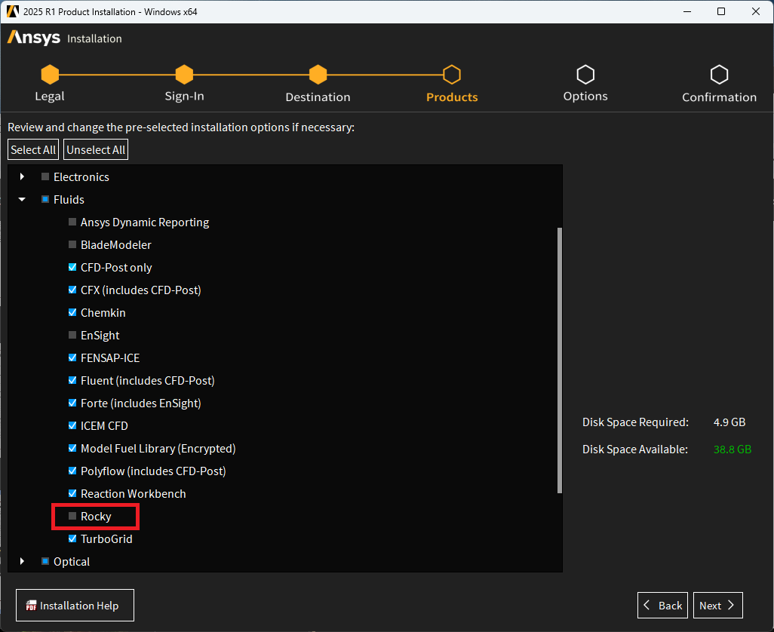Click the PDF icon in Installation Help
The image size is (774, 632).
point(31,606)
